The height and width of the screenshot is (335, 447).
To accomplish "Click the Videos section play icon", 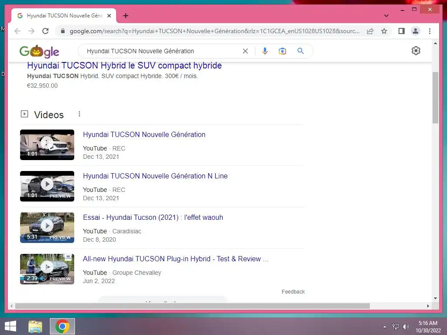I will (24, 114).
